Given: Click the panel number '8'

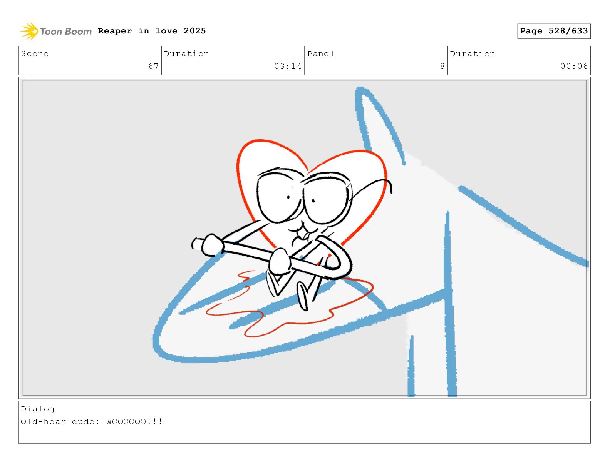Looking at the screenshot, I should coord(442,66).
